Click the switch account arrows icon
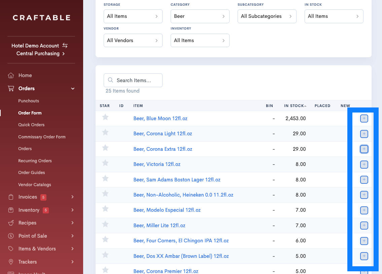 [x=65, y=45]
